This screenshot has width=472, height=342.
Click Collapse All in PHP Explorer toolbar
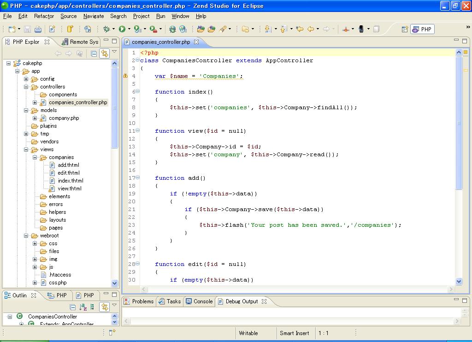pos(94,53)
